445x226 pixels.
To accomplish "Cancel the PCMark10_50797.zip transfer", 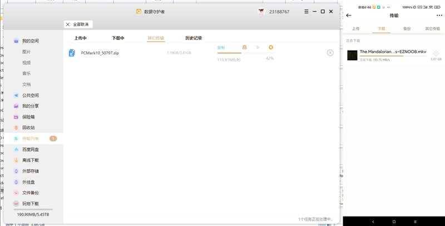I will [x=330, y=53].
